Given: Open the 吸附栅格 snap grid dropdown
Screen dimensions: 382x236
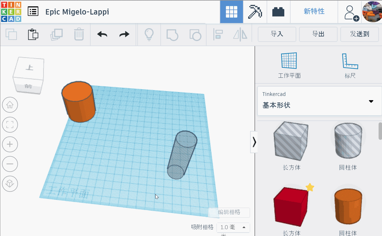Looking at the screenshot, I should [x=233, y=227].
